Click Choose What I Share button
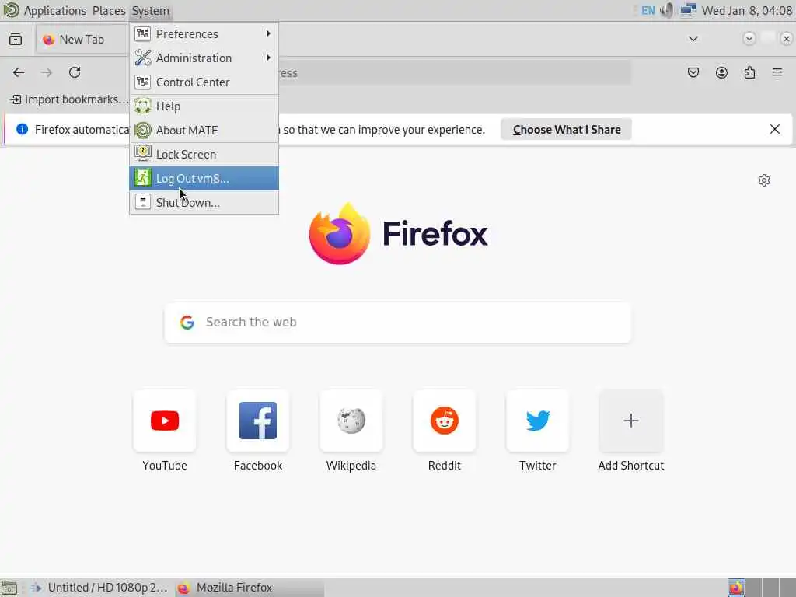Image resolution: width=796 pixels, height=597 pixels. coord(566,130)
